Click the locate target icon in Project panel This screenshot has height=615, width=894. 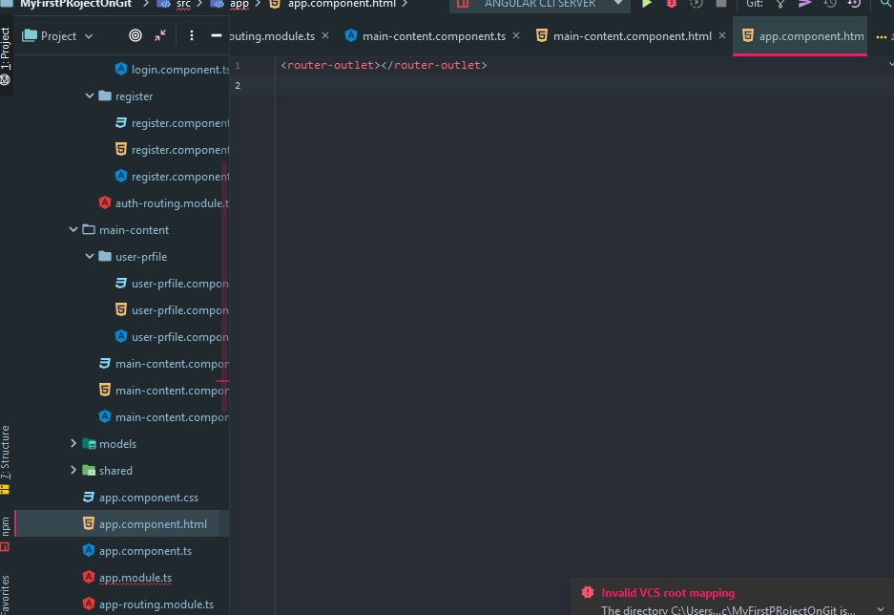135,35
